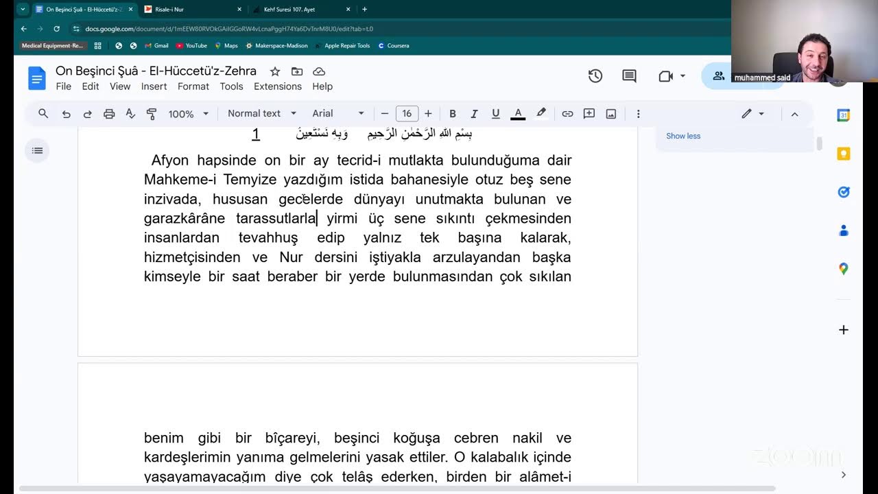Switch to Kehf Suresi 107. Ayet tab
878x494 pixels.
302,10
